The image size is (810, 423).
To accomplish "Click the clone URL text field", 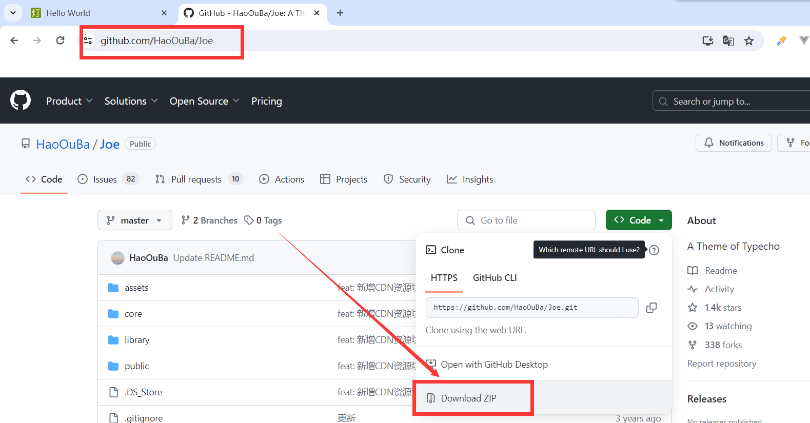I will point(532,308).
